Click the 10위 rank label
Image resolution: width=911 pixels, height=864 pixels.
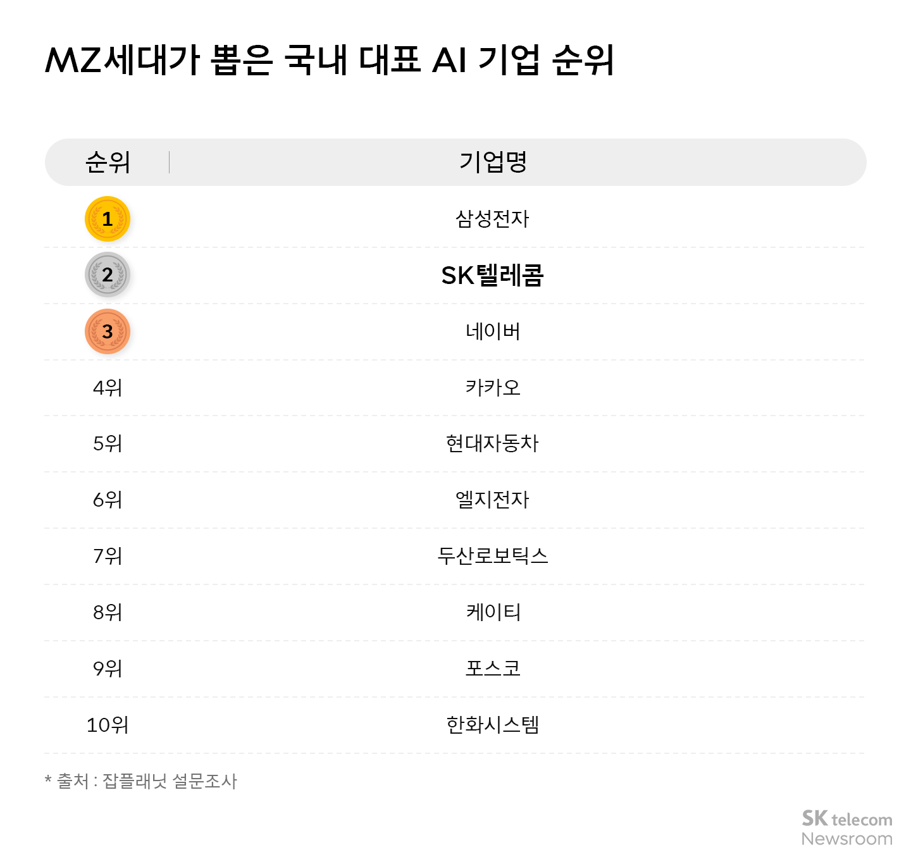pos(108,724)
